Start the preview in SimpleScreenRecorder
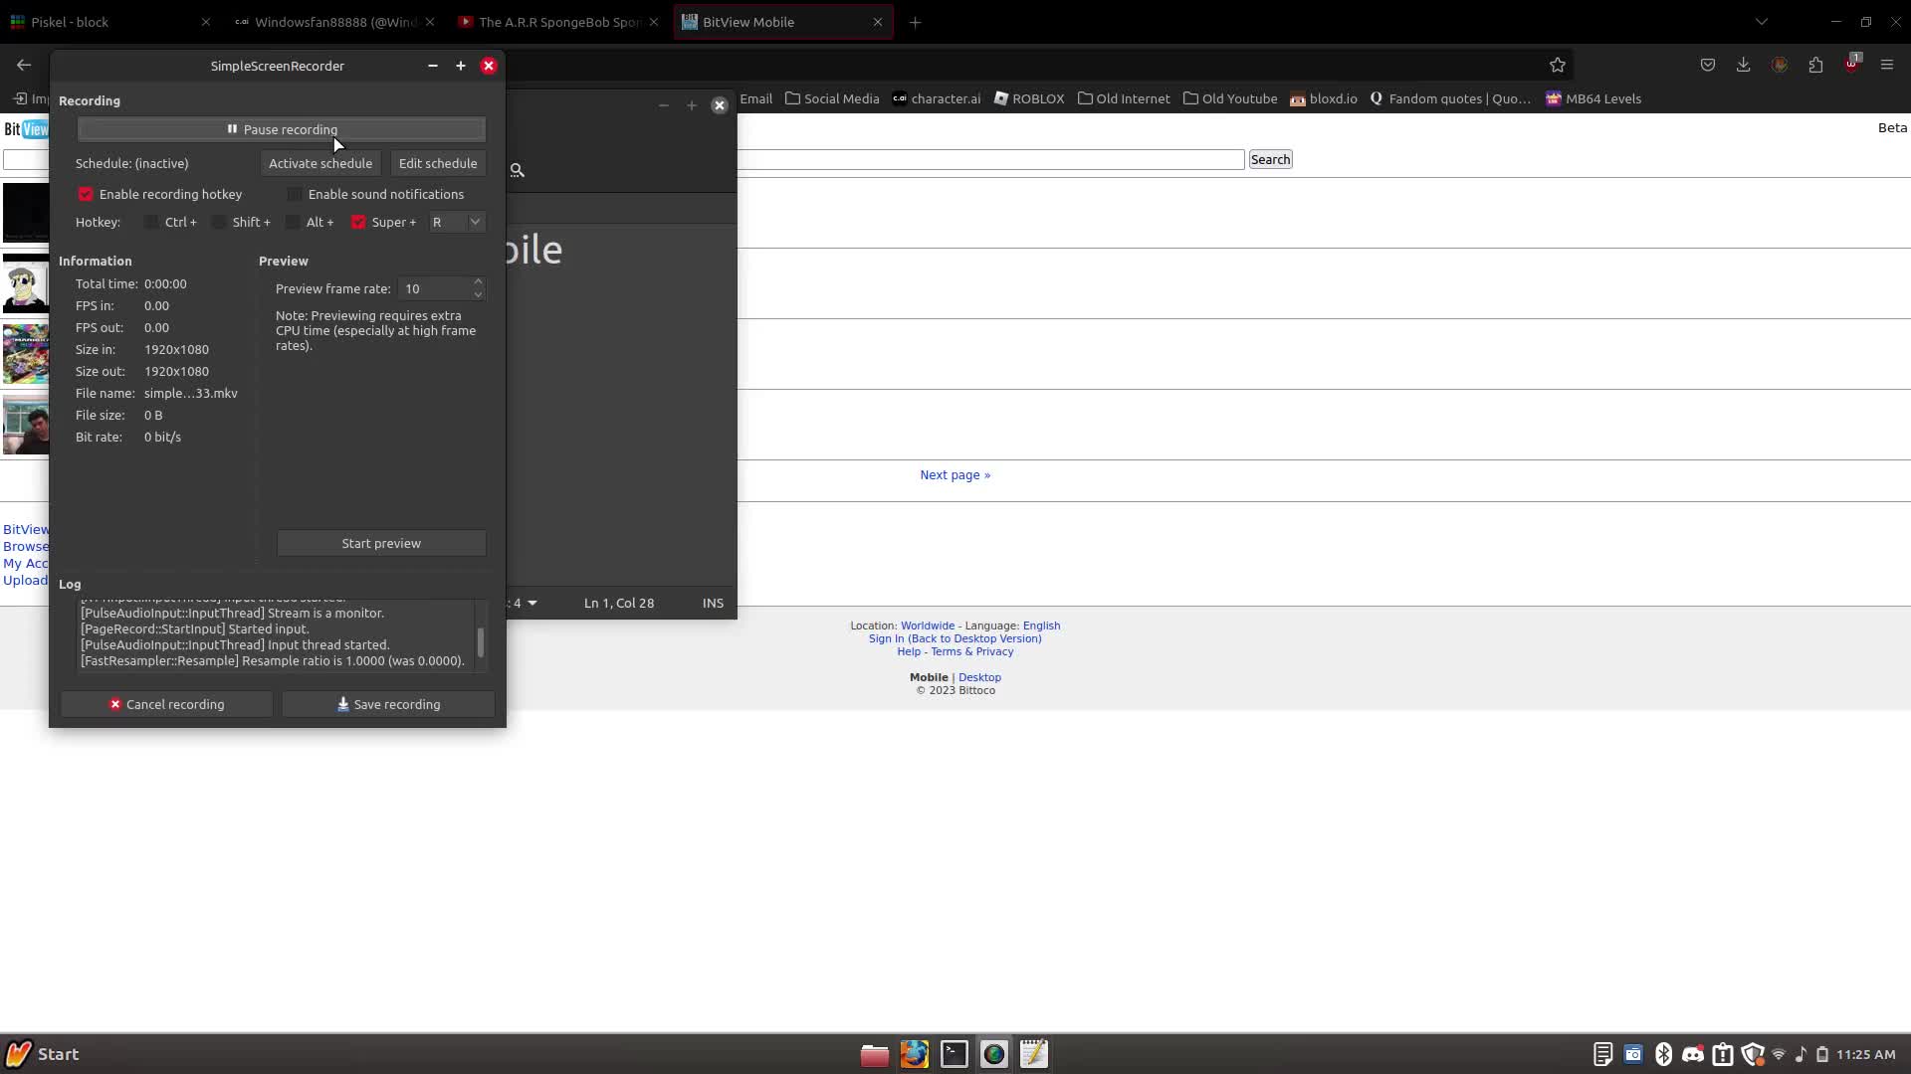The image size is (1911, 1074). (x=381, y=543)
